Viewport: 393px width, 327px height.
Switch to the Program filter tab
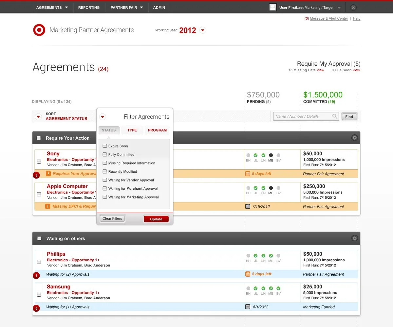coord(157,130)
